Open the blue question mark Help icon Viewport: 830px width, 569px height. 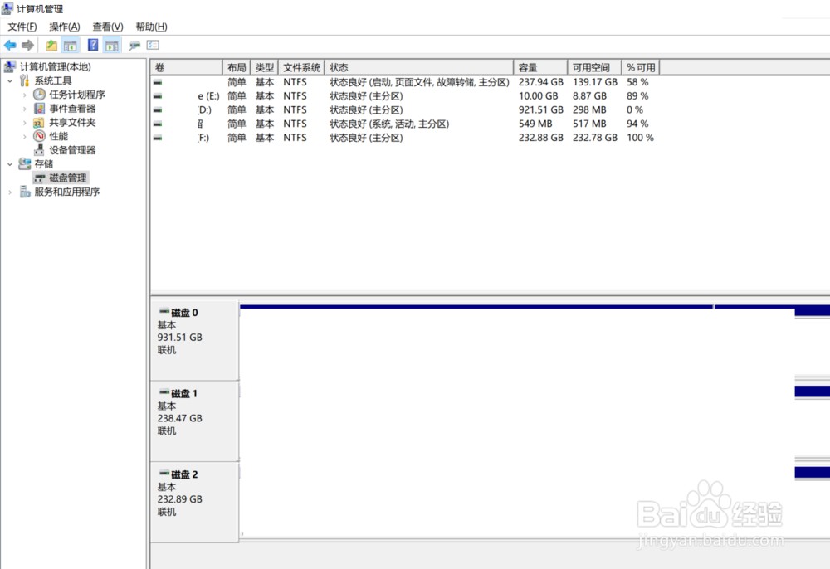coord(93,46)
